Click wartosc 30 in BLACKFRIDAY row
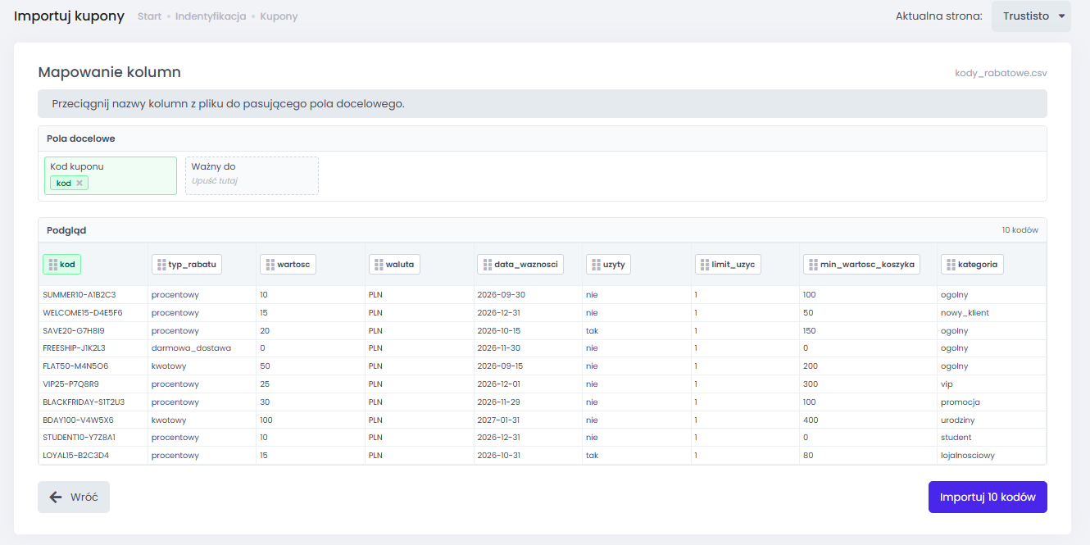 point(264,402)
